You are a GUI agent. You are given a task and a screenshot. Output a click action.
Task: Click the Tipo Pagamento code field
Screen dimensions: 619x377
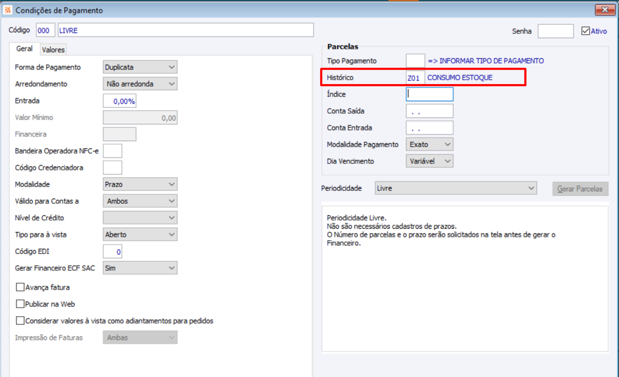[415, 60]
